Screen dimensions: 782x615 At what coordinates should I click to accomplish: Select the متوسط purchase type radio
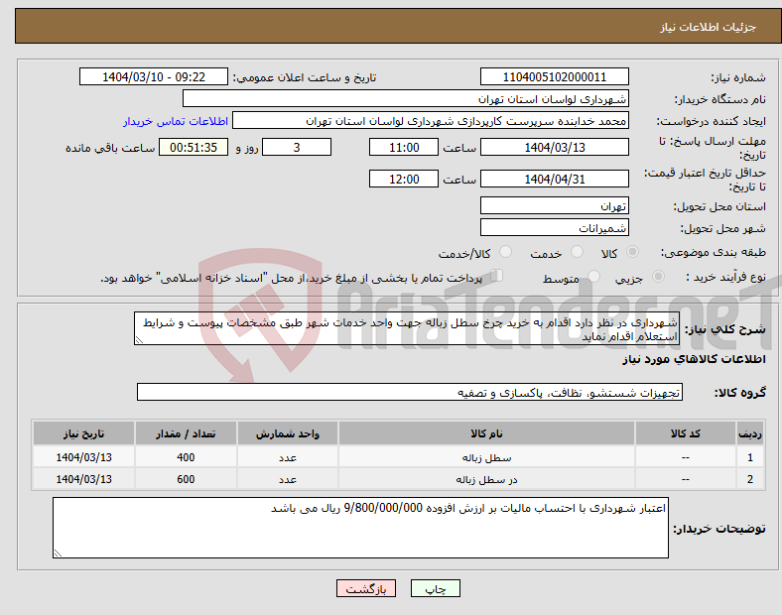tap(594, 277)
